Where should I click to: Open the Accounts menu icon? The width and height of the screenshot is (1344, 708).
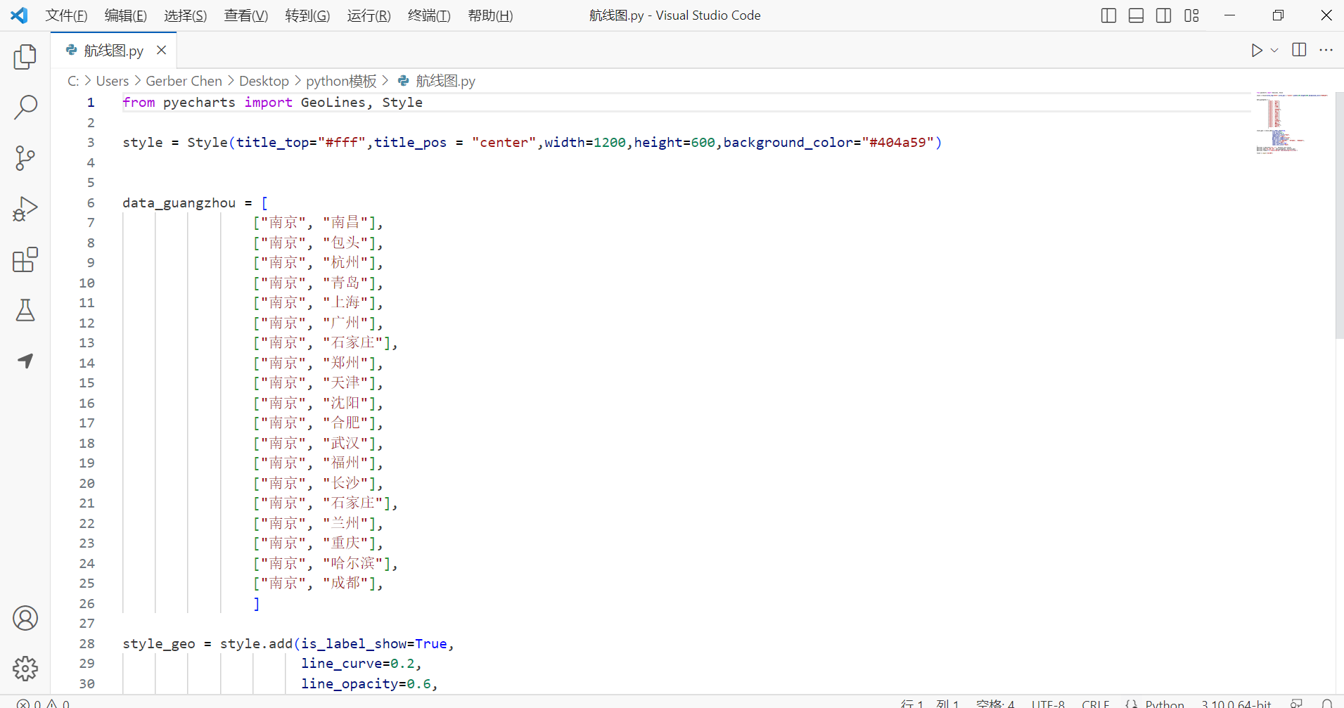pos(25,618)
